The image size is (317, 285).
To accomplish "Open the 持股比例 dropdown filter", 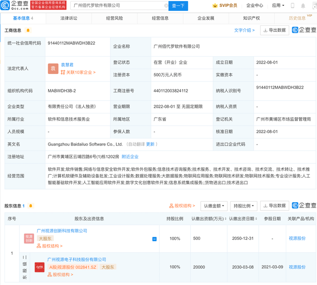I will click(243, 206).
